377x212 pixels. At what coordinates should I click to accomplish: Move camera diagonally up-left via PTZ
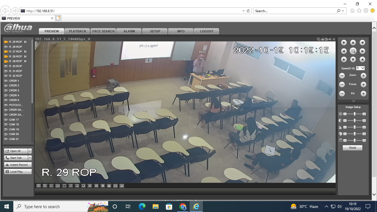[344, 43]
